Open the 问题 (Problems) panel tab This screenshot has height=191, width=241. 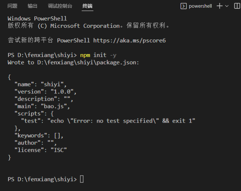tap(12, 6)
